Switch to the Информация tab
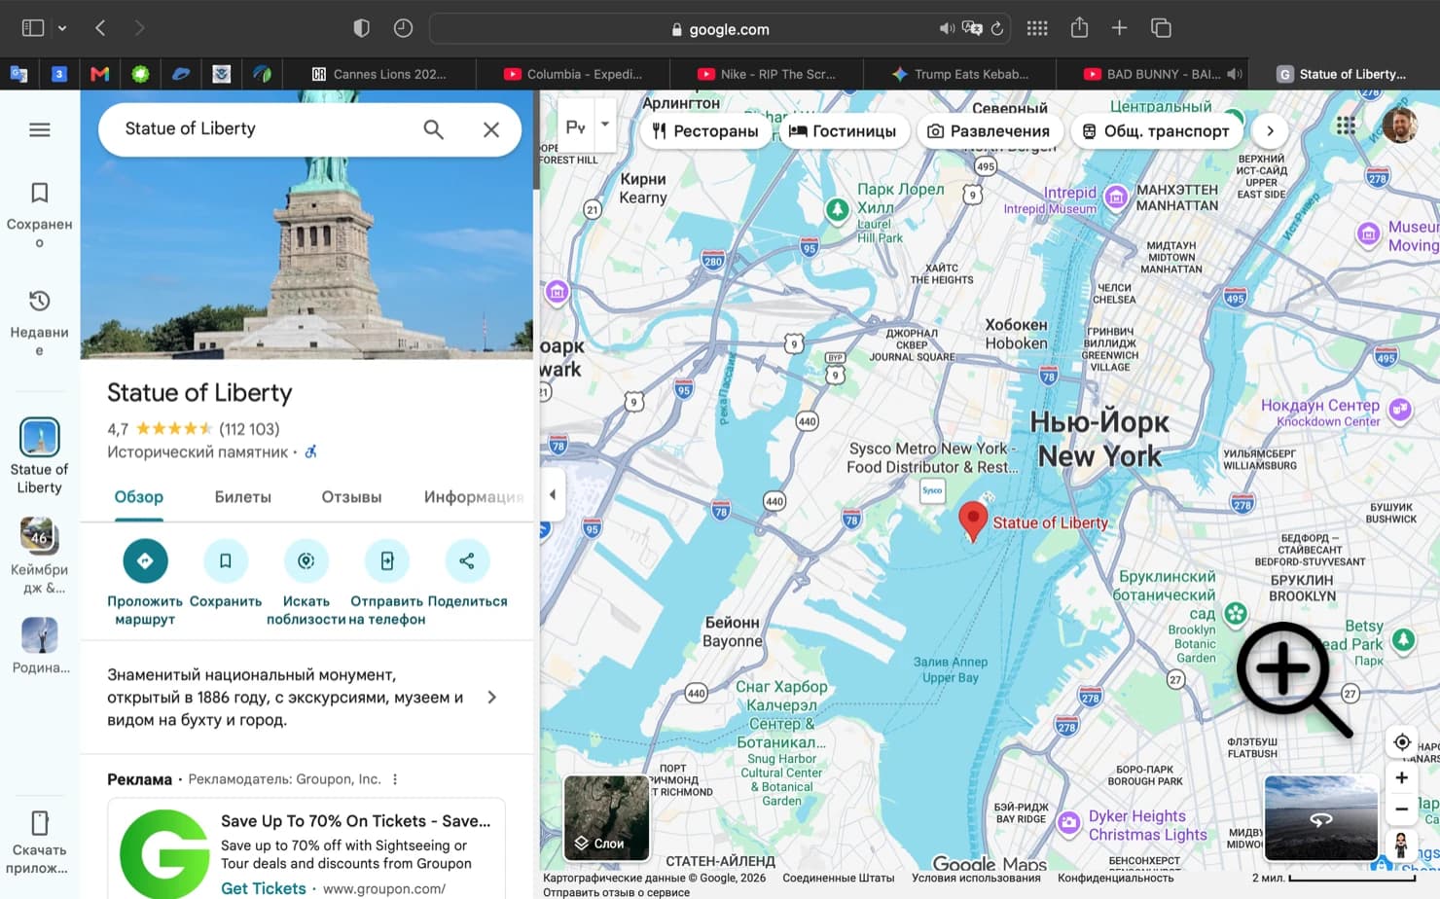Image resolution: width=1440 pixels, height=899 pixels. pos(474,497)
